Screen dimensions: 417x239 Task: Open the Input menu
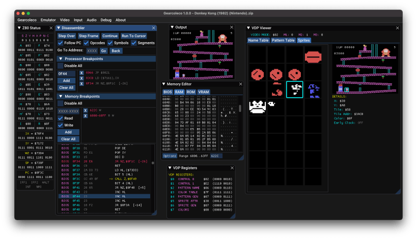pyautogui.click(x=78, y=20)
